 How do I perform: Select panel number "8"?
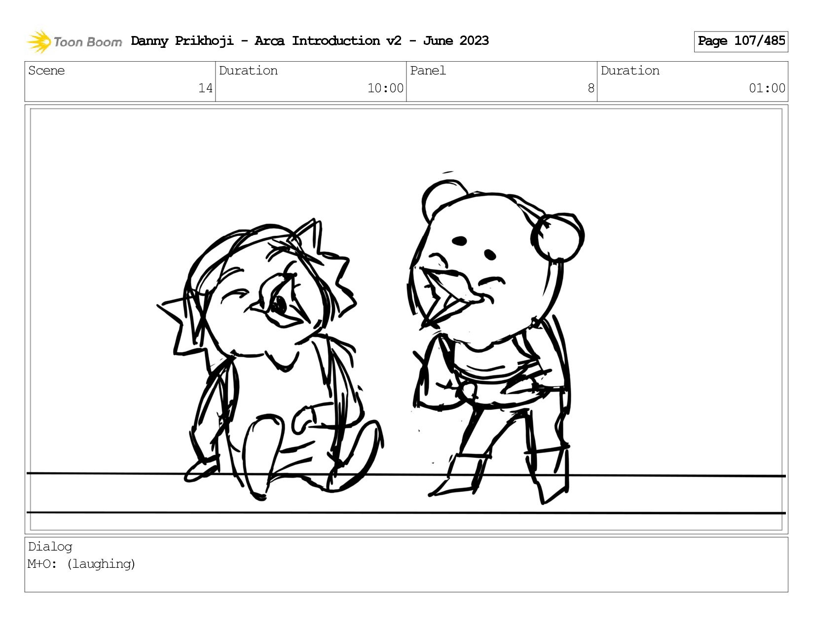pyautogui.click(x=591, y=88)
